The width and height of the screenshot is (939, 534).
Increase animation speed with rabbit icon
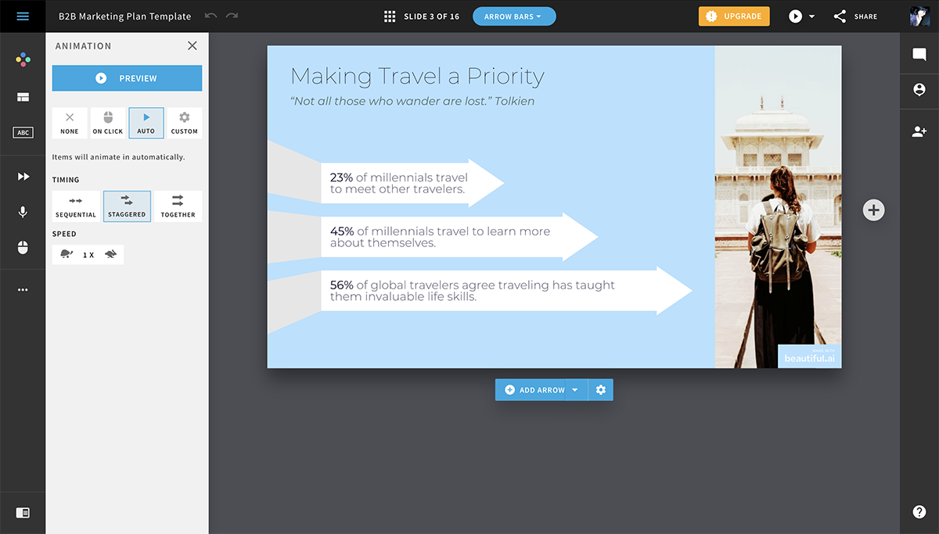click(112, 254)
